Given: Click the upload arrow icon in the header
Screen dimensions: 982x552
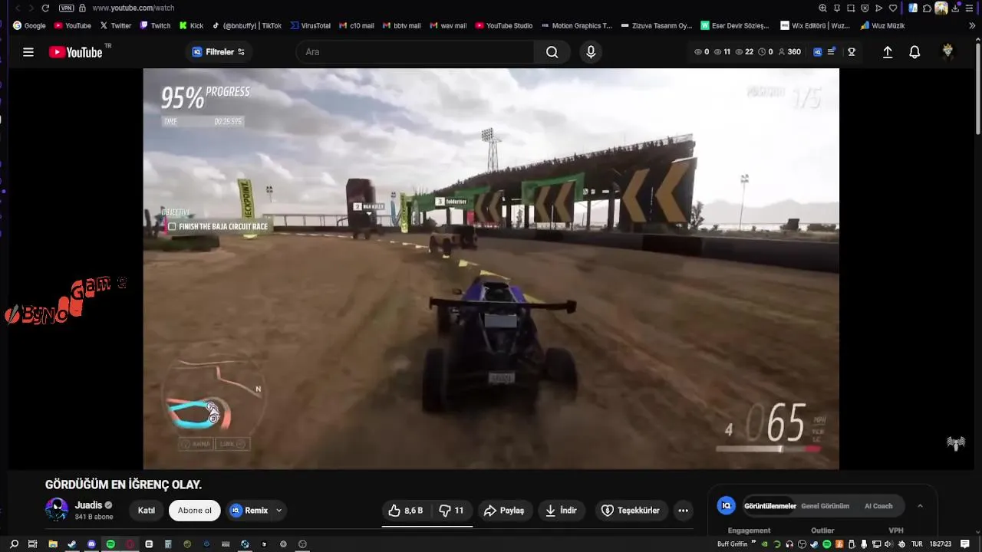Looking at the screenshot, I should 888,52.
